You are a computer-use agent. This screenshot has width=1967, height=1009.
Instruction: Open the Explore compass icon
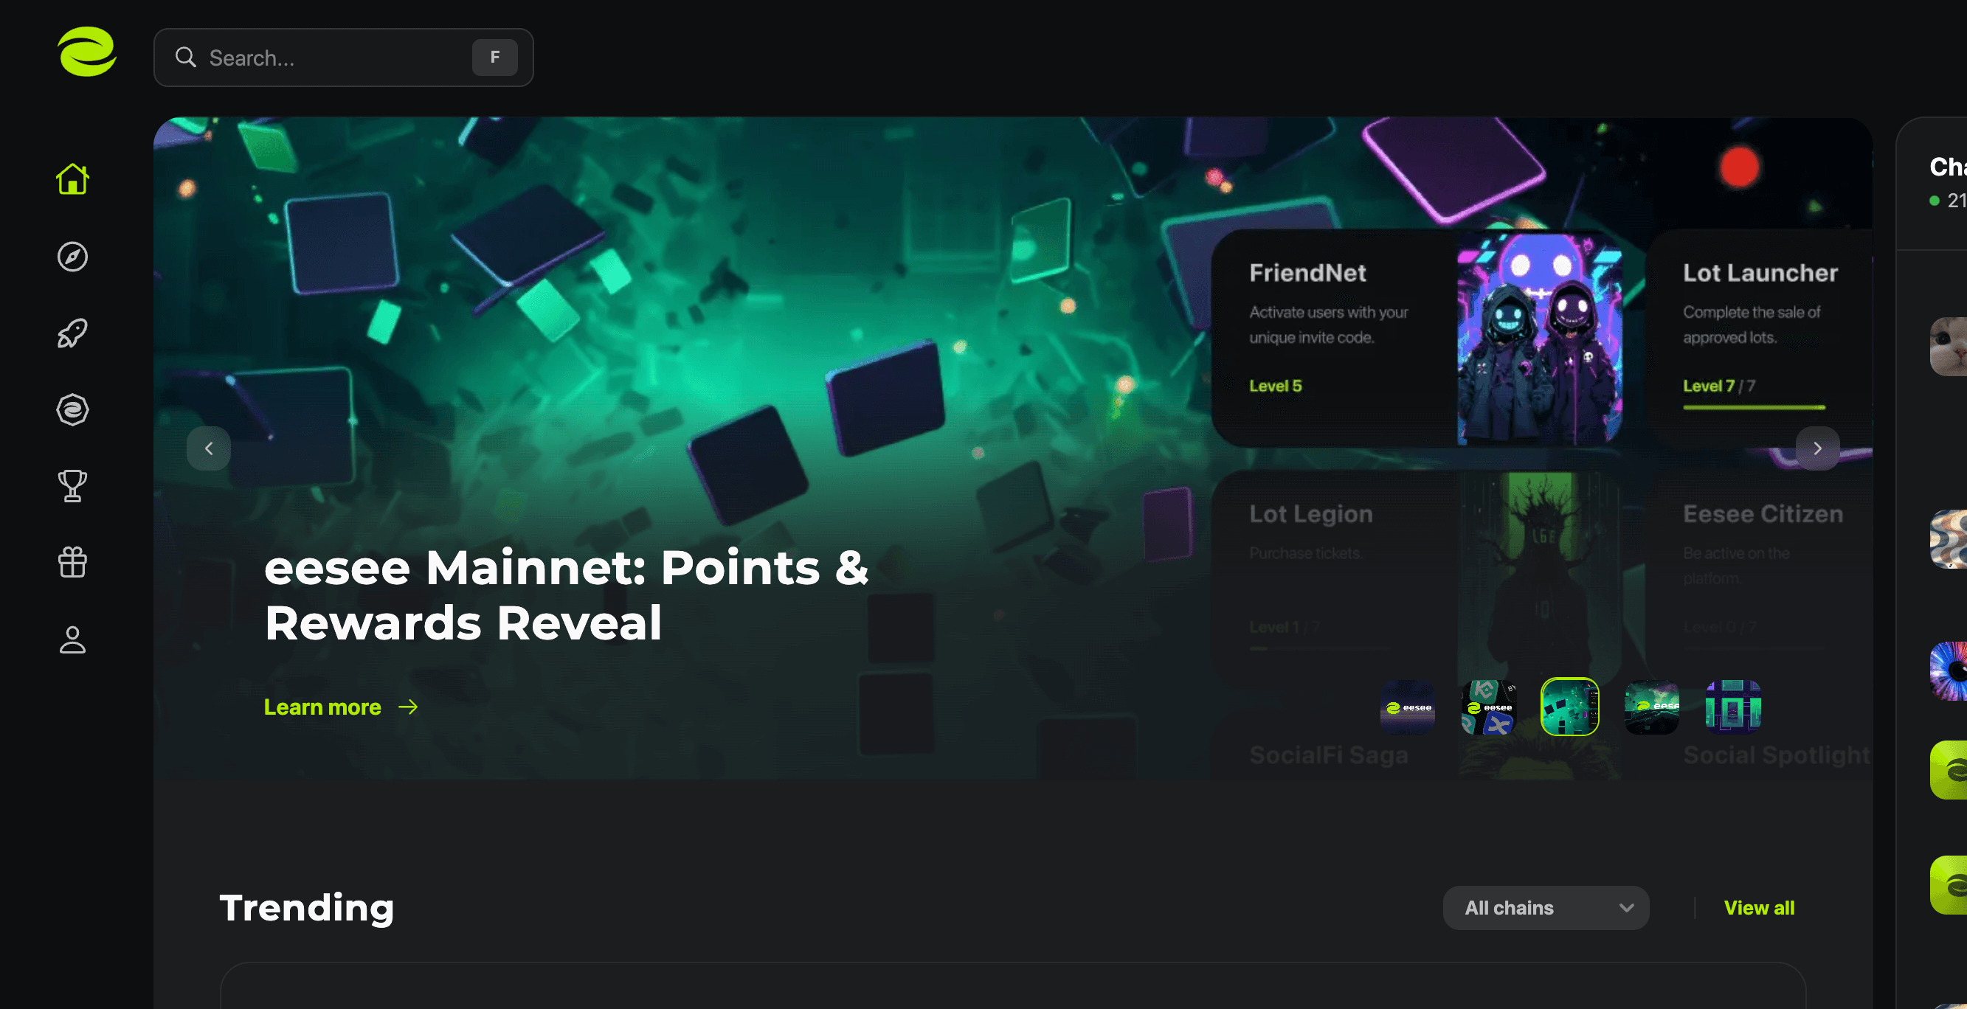72,257
